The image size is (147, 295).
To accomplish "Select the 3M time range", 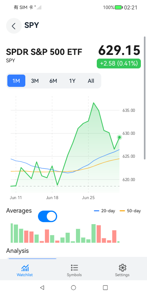I will pyautogui.click(x=35, y=81).
